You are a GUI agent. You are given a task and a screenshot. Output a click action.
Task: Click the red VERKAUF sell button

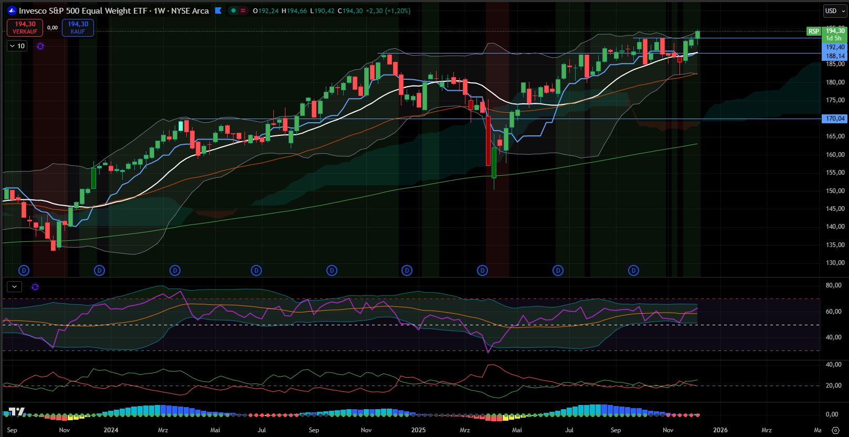click(x=25, y=28)
